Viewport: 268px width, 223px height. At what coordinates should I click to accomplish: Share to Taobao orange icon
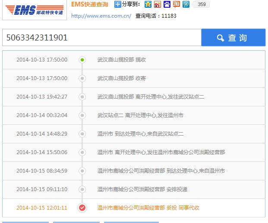[x=177, y=4]
